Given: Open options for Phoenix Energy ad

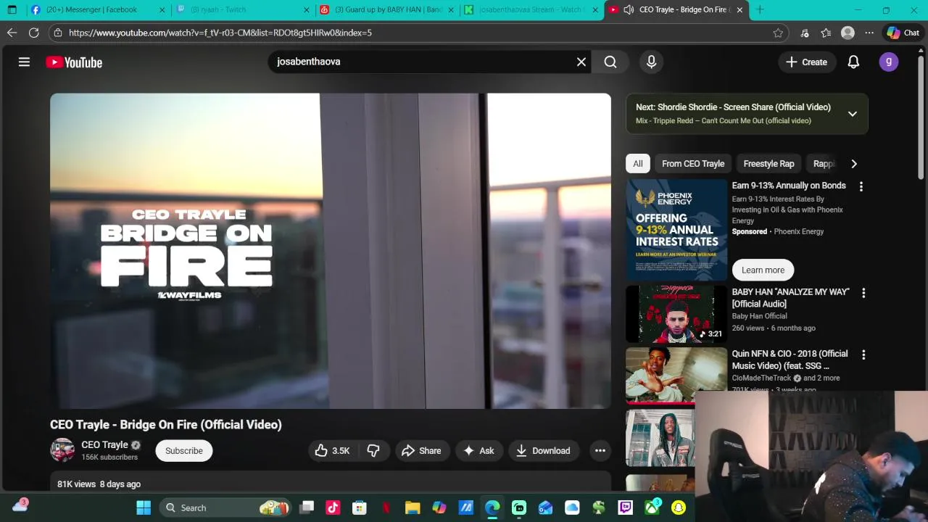Looking at the screenshot, I should [x=861, y=186].
